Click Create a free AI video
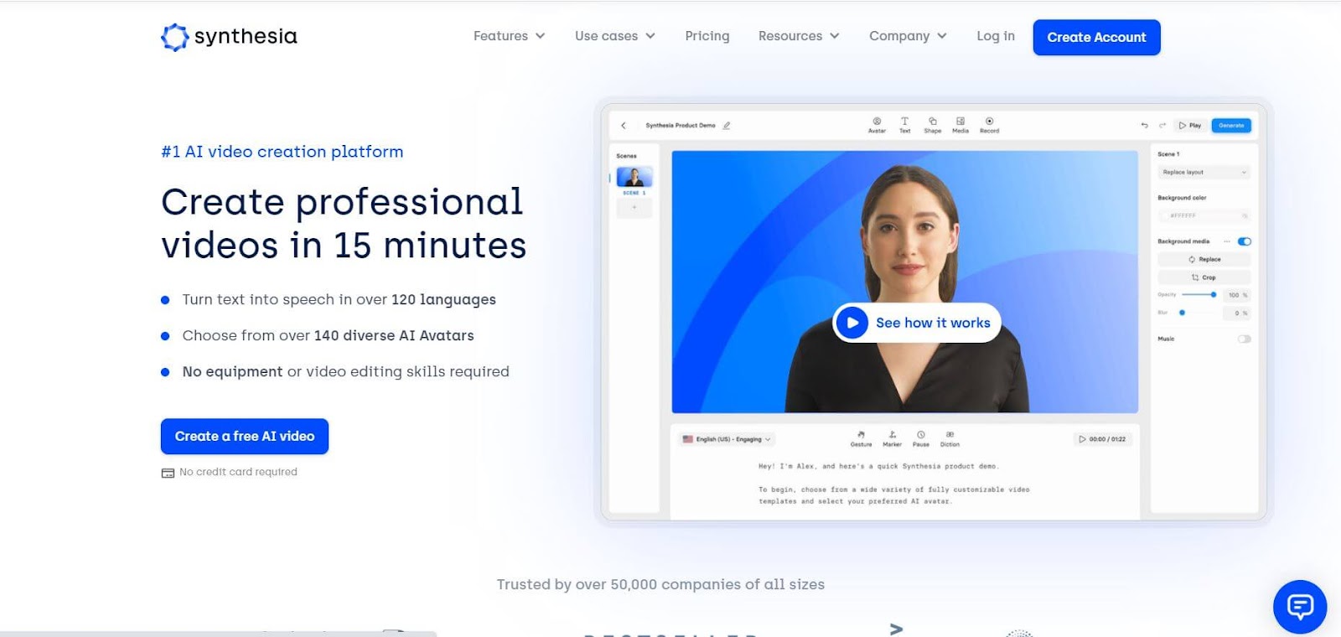The image size is (1341, 637). click(245, 436)
